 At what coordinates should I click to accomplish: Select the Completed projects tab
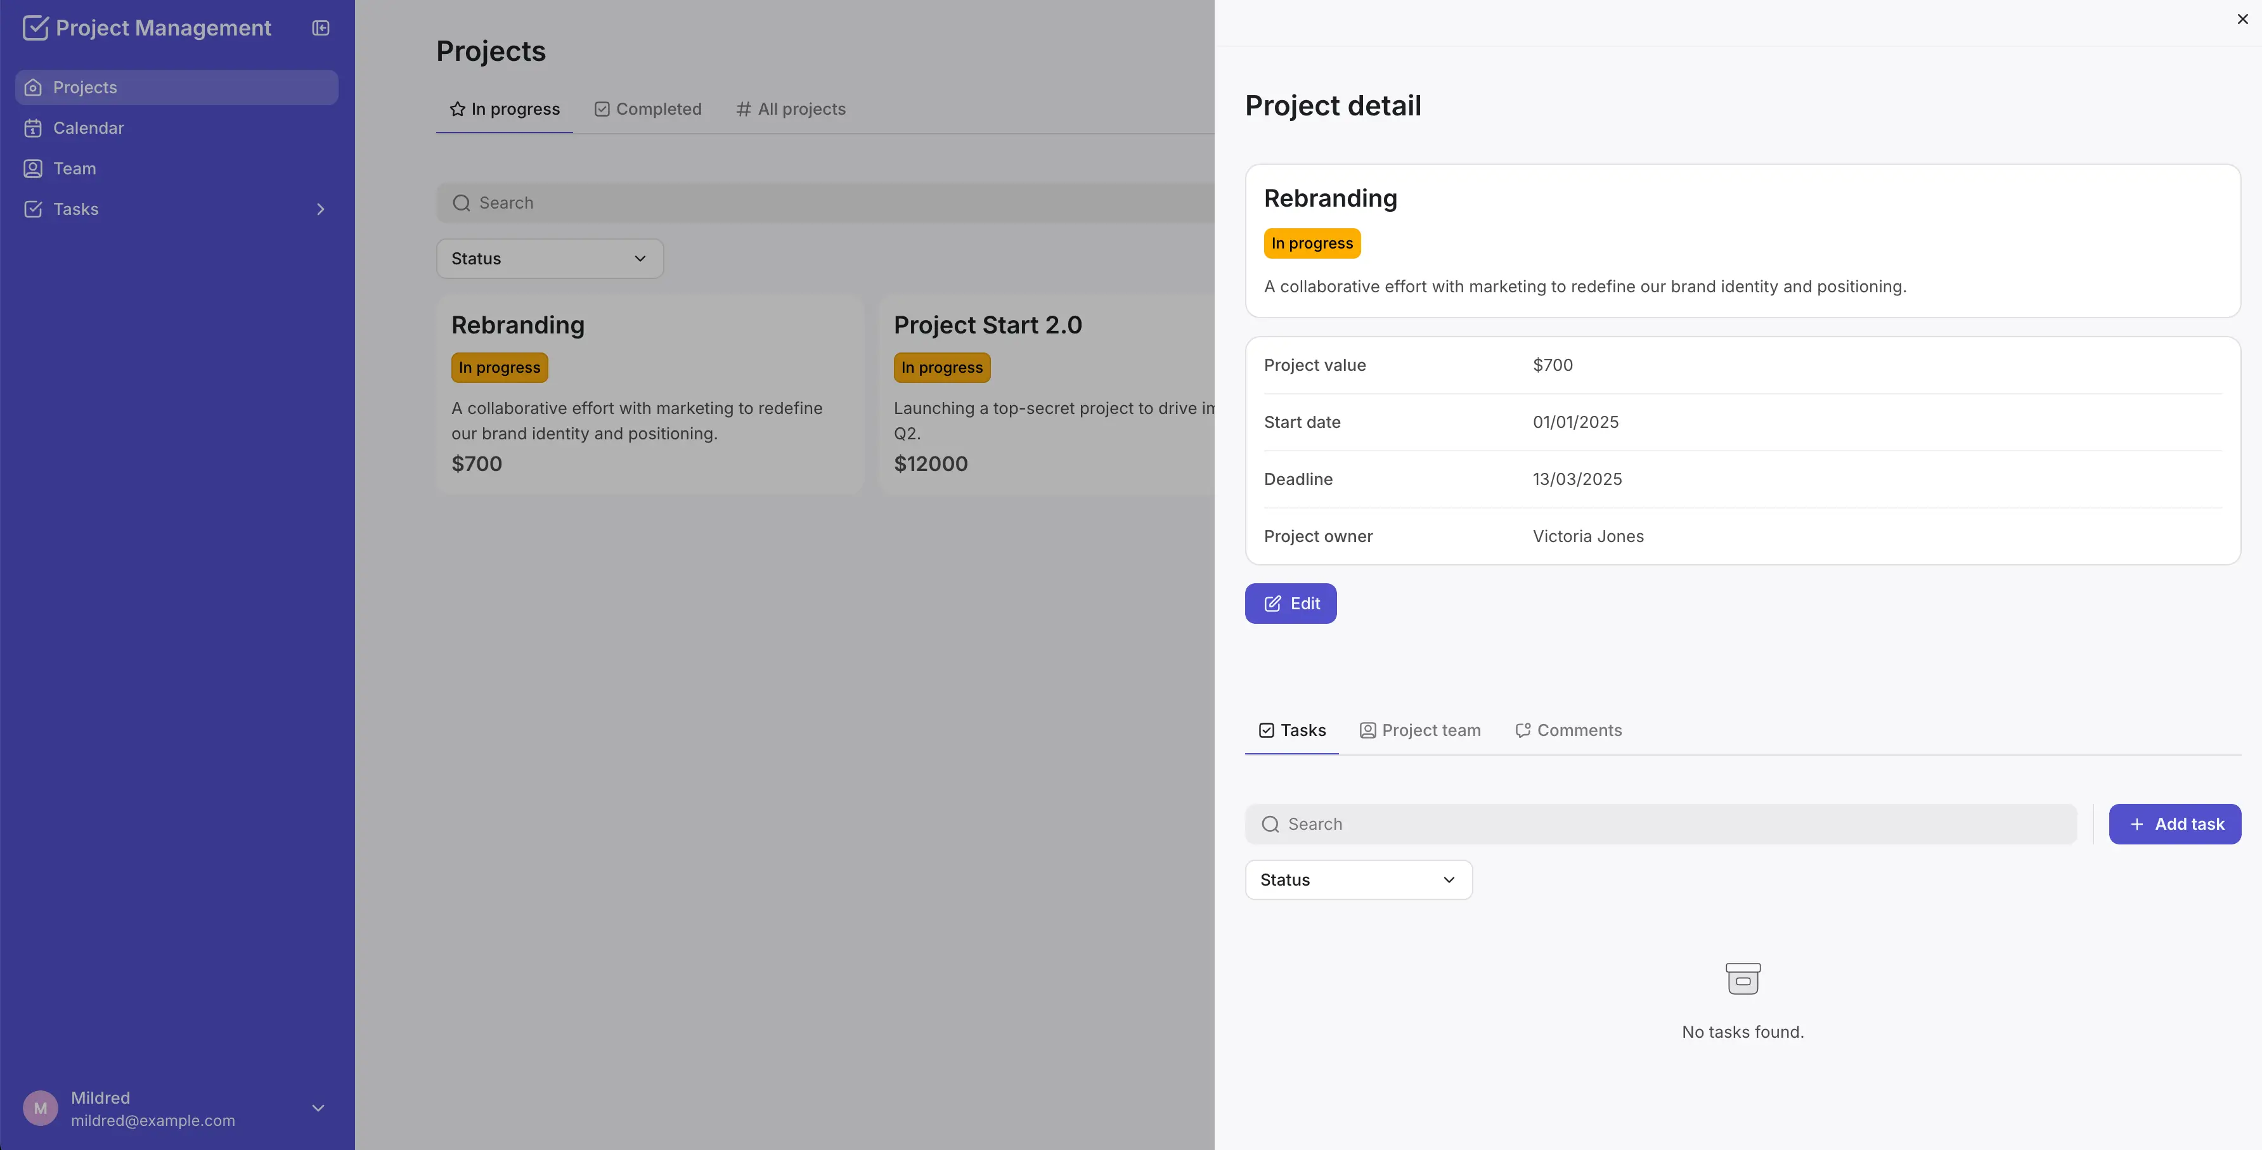648,109
